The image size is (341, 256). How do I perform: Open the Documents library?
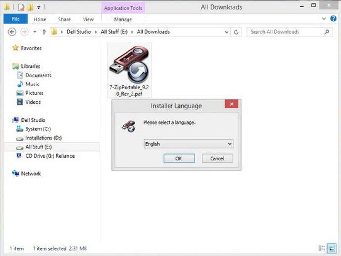pyautogui.click(x=38, y=75)
